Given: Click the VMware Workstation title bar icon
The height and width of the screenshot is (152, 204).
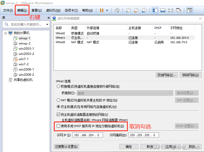Looking at the screenshot, I should click(x=3, y=3).
